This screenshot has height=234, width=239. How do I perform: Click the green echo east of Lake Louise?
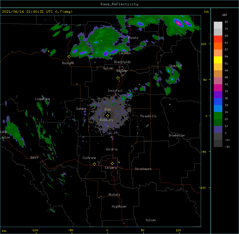[x=15, y=132]
